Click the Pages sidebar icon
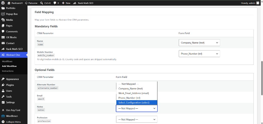The image size is (263, 124). 3,26
